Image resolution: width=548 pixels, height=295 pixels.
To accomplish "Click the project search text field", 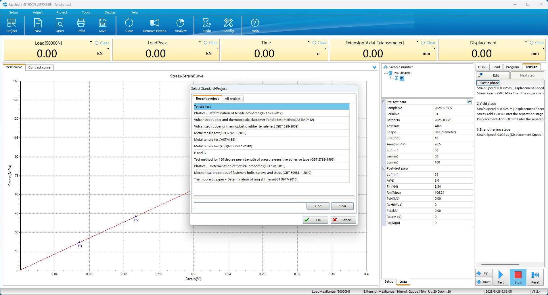I will pyautogui.click(x=250, y=206).
